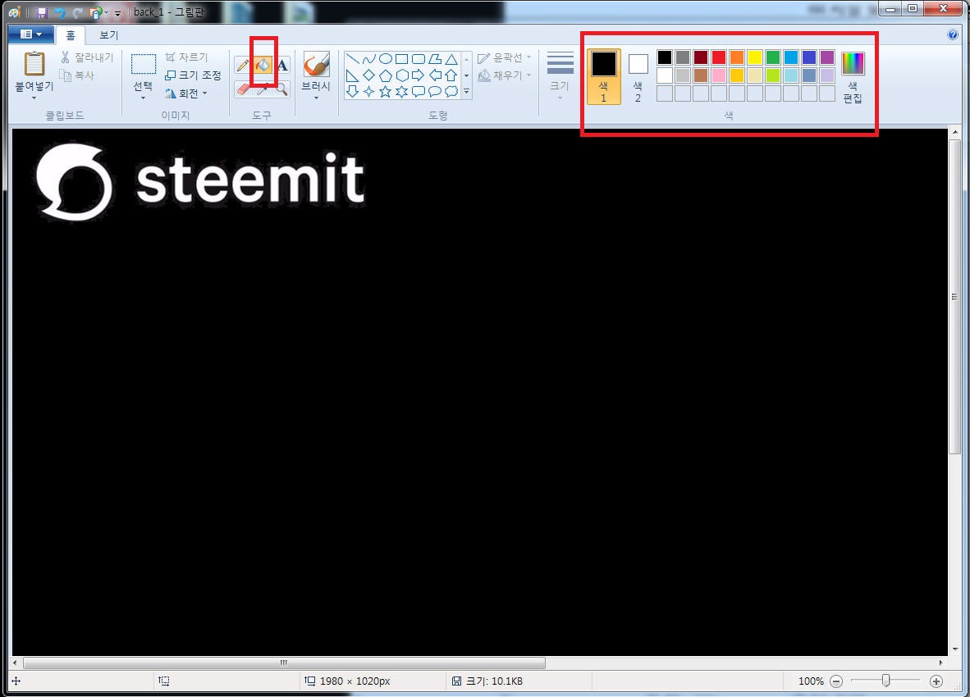970x697 pixels.
Task: Click the horizontal scrollbar thumb
Action: tap(285, 663)
